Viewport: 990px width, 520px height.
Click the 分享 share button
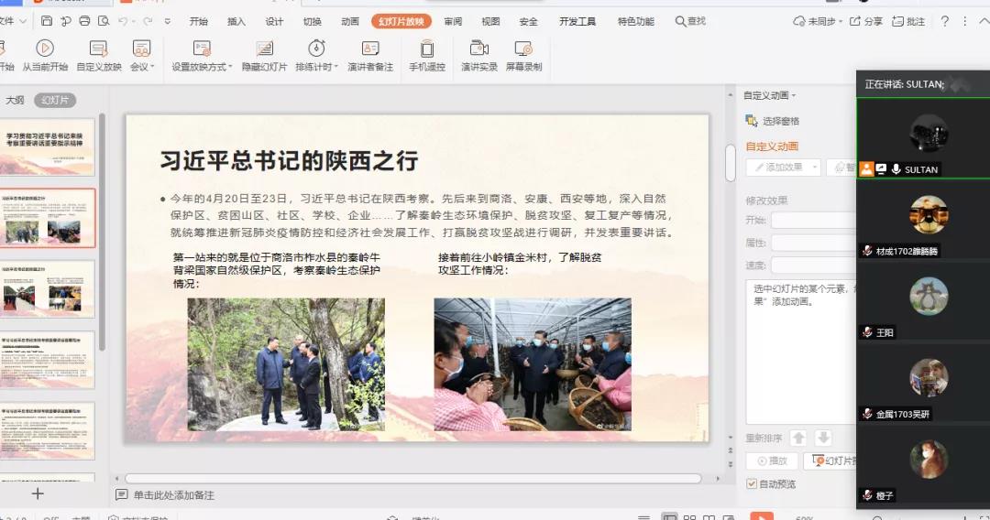pos(866,21)
